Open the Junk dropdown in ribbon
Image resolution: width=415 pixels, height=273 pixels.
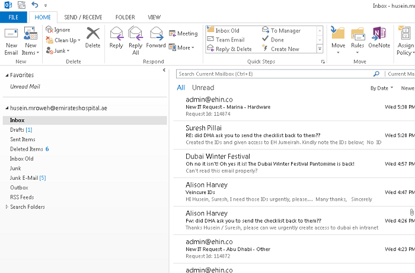coord(58,50)
